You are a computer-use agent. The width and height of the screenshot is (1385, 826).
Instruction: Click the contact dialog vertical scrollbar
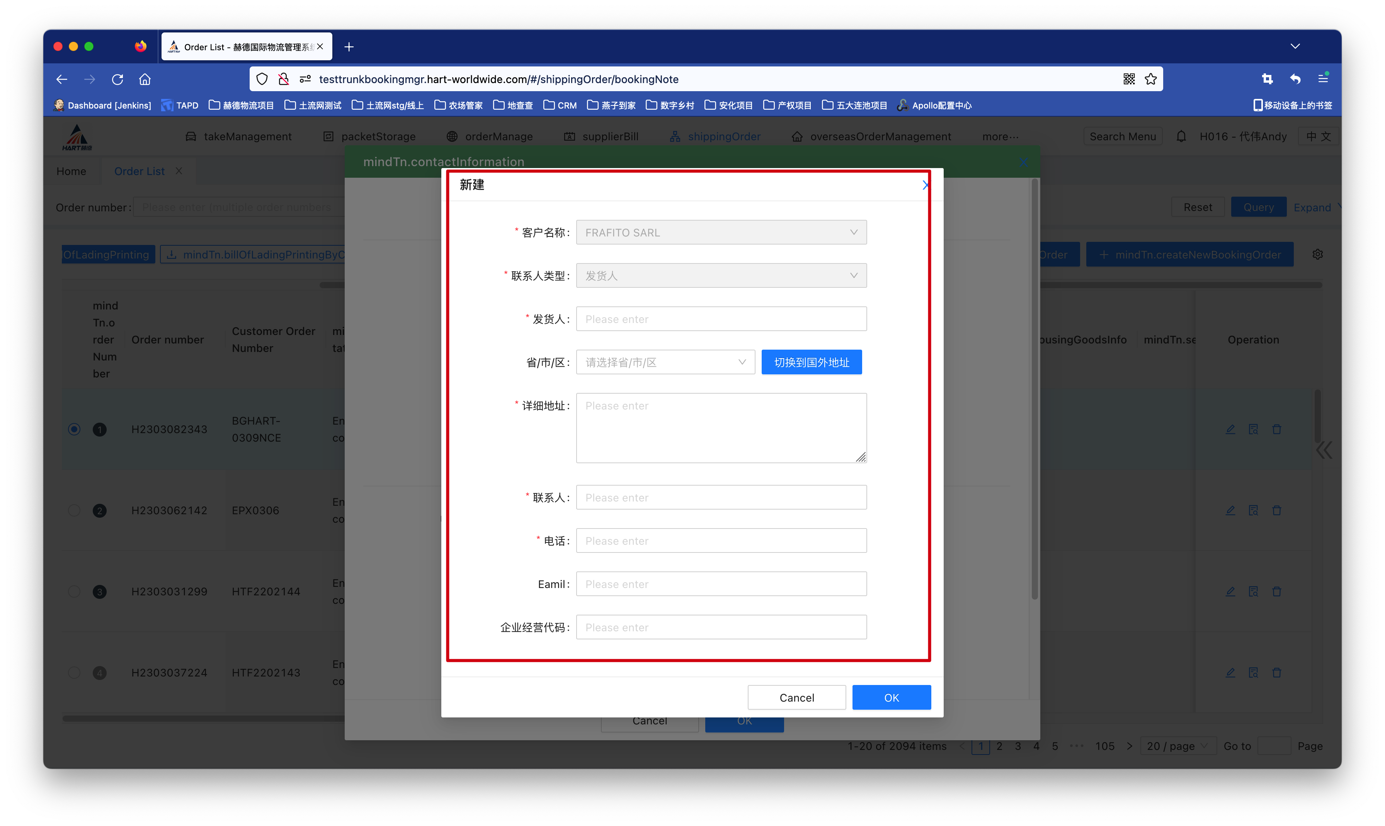point(1034,389)
